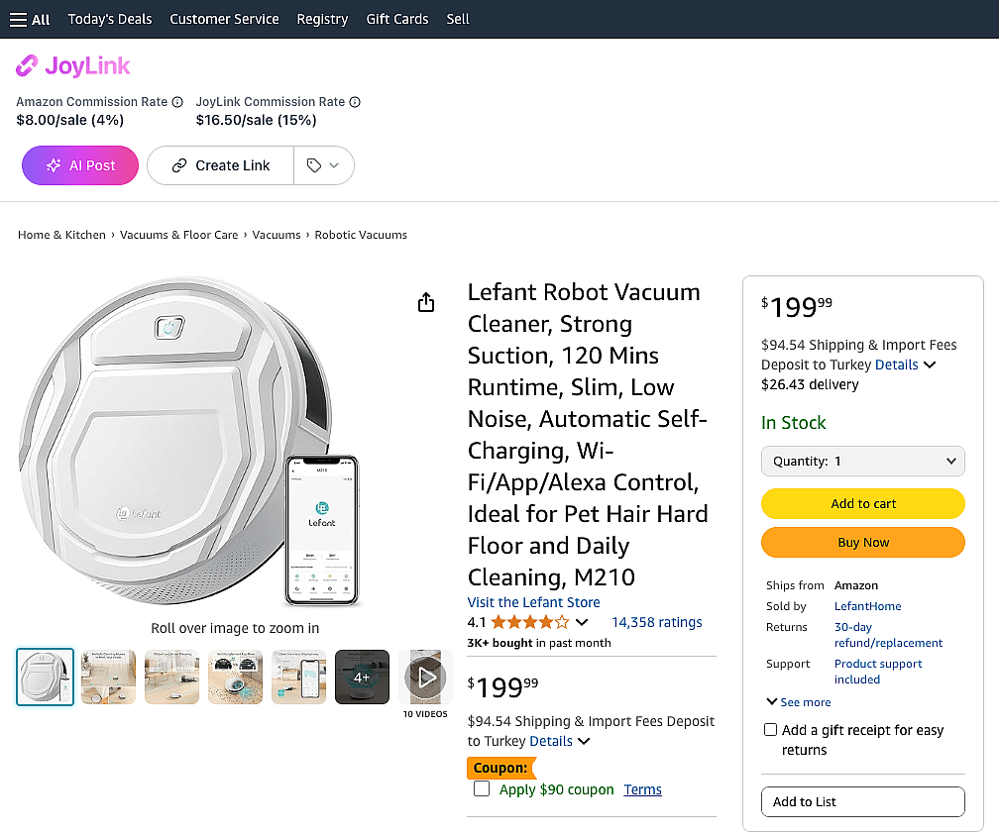Enable the gift receipt checkbox

[x=770, y=730]
